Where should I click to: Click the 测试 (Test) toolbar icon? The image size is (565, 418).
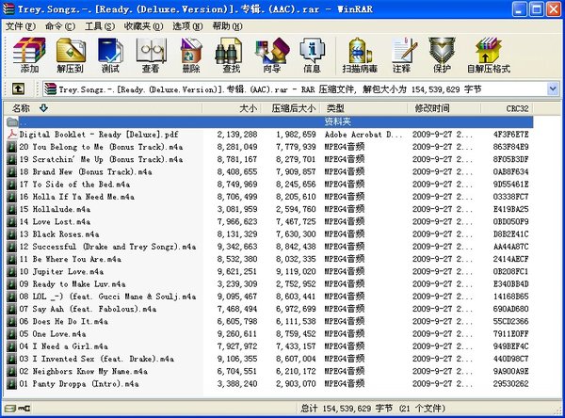click(110, 56)
